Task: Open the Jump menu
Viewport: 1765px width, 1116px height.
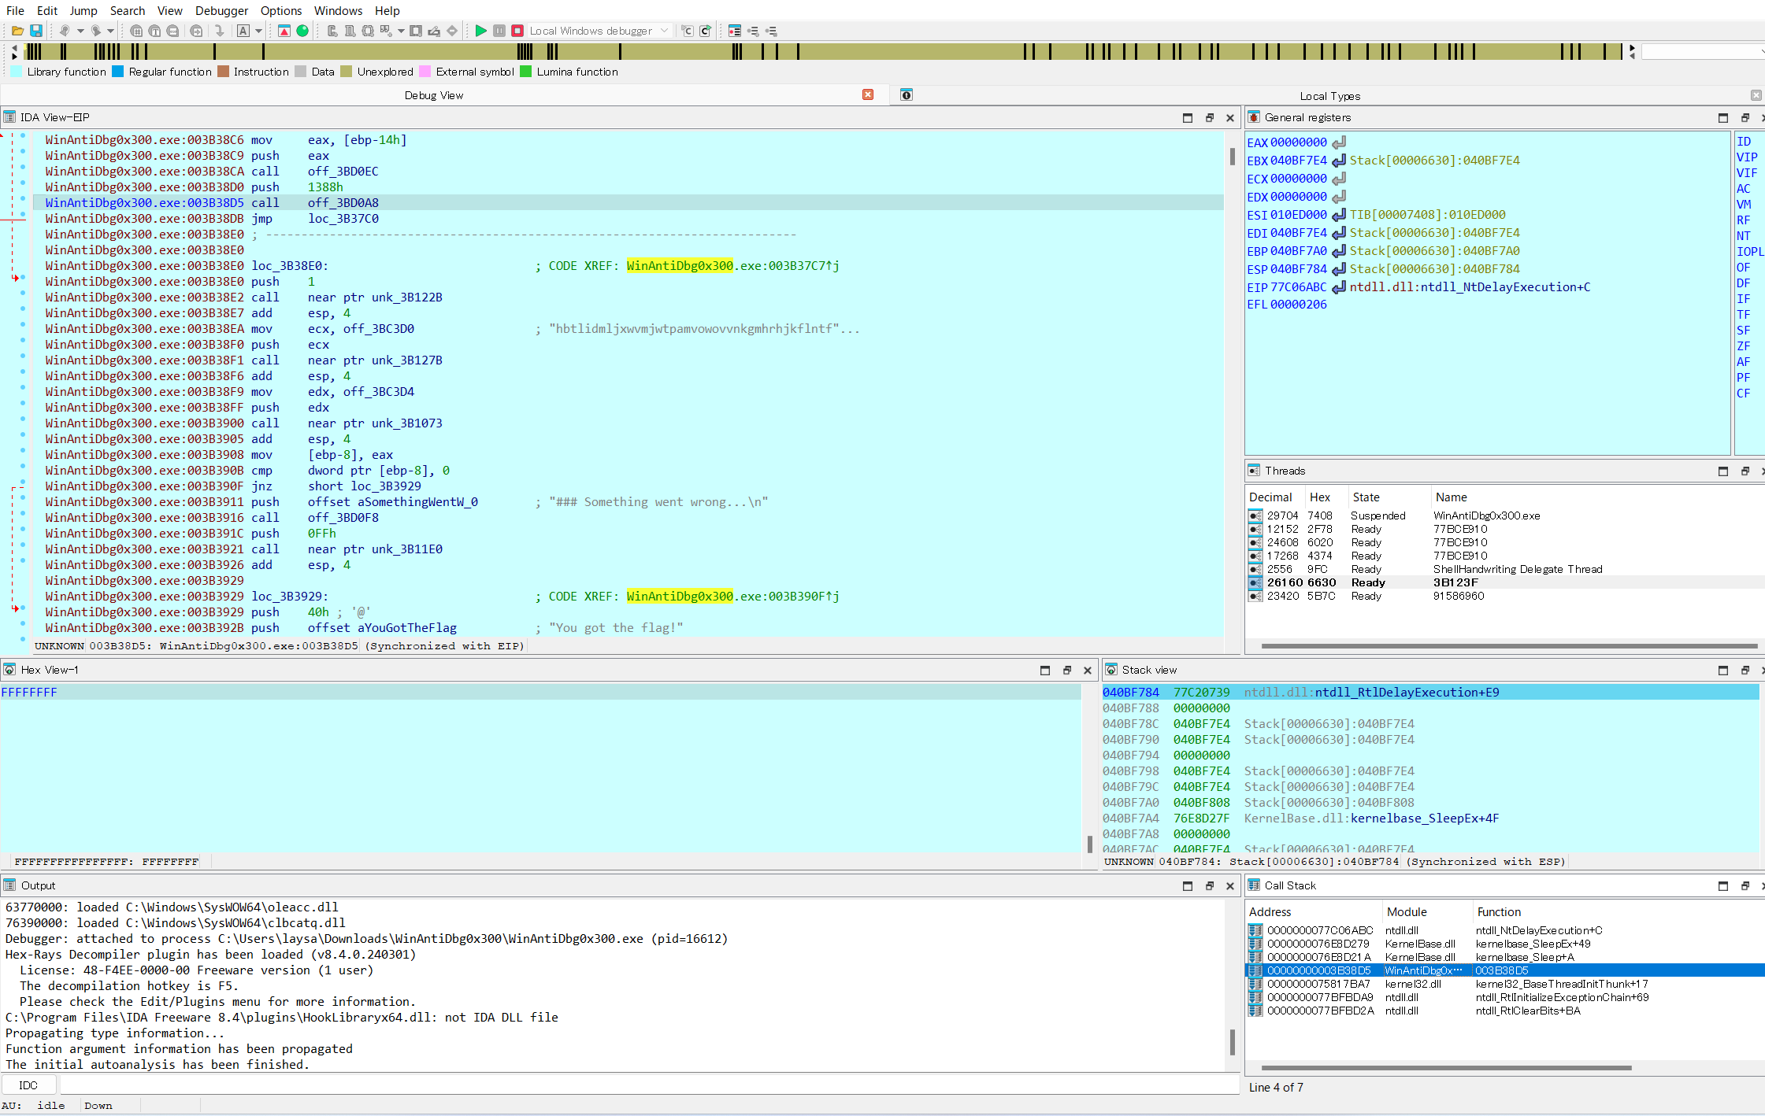Action: [83, 10]
